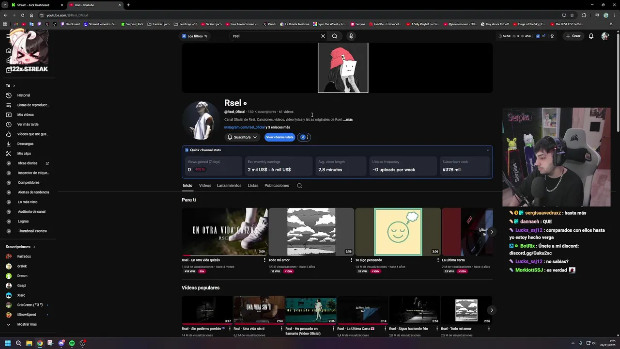The width and height of the screenshot is (620, 349).
Task: Open the Historial sidebar entry
Action: [23, 95]
